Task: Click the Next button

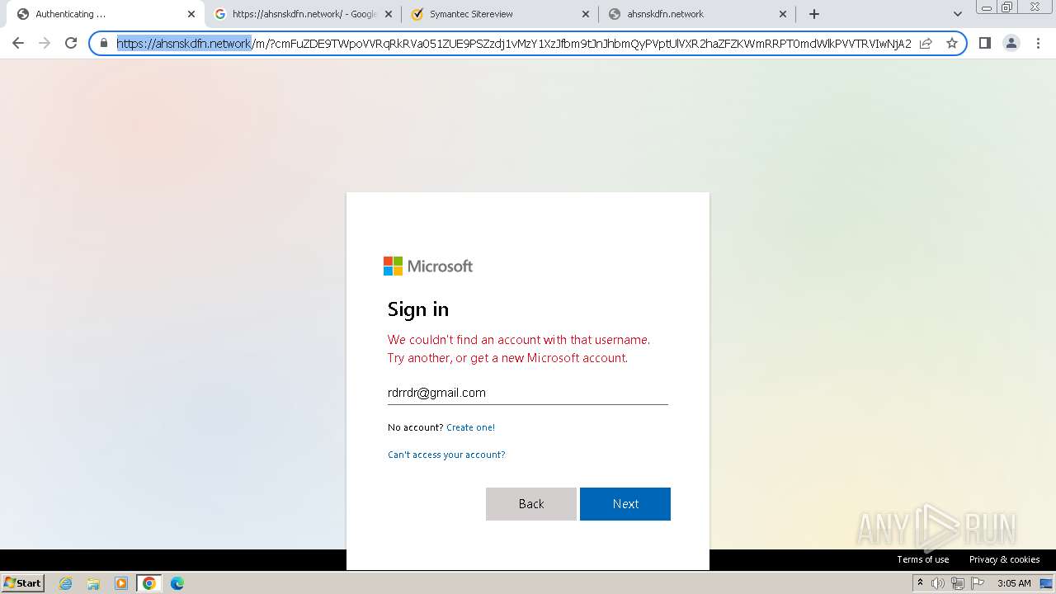Action: pos(625,504)
